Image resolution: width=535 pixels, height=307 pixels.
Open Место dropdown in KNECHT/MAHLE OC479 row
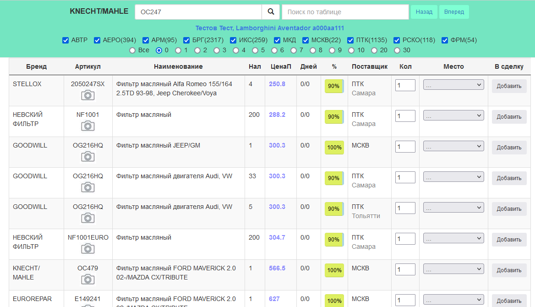[453, 269]
